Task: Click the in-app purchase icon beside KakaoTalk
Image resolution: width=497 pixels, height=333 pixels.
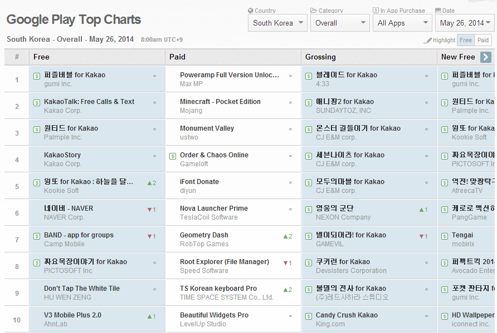Action: click(x=37, y=103)
